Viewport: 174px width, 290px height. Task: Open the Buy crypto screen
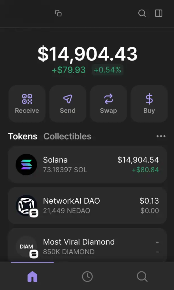pos(149,103)
